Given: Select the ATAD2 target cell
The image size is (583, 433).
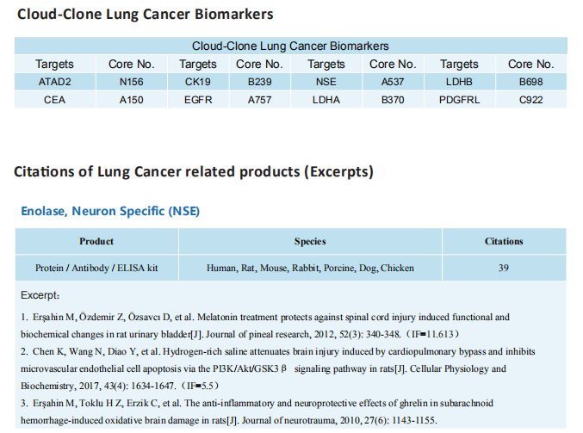Looking at the screenshot, I should coord(54,82).
